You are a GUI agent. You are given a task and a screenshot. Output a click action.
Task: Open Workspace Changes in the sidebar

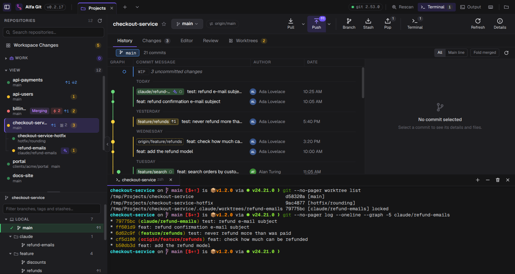coord(53,45)
